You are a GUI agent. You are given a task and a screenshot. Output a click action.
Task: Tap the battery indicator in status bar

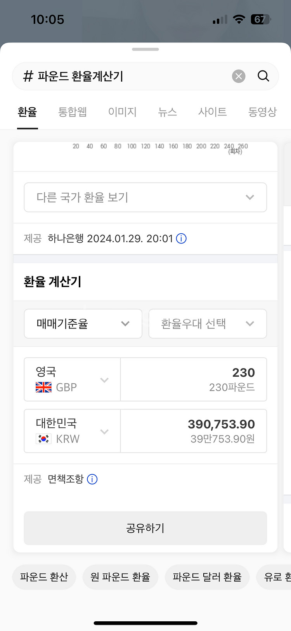coord(261,19)
